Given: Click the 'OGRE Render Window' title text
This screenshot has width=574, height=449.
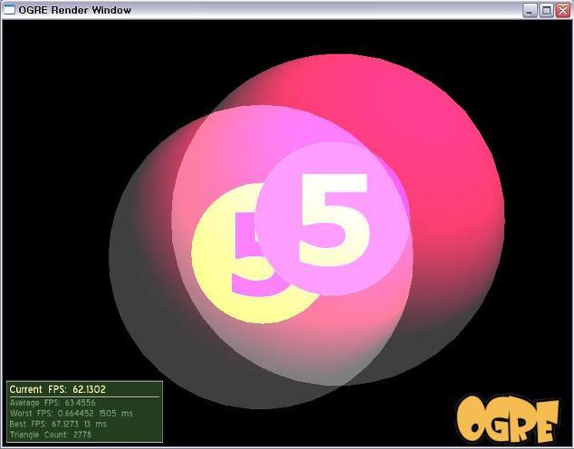Looking at the screenshot, I should [74, 10].
